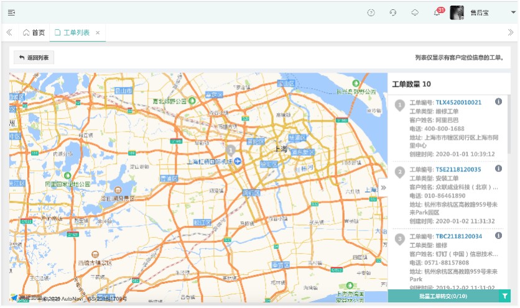Collapse the work order side panel
Screen dimensions: 520x308
383,188
